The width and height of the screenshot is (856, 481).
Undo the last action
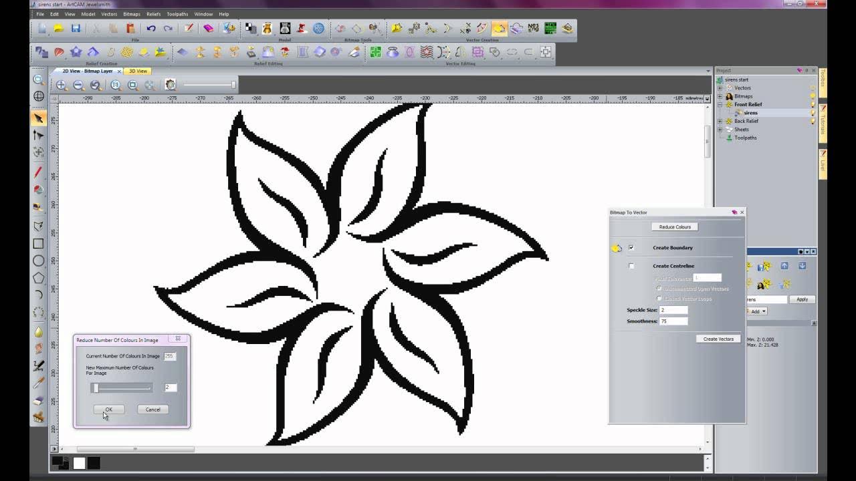(151, 28)
